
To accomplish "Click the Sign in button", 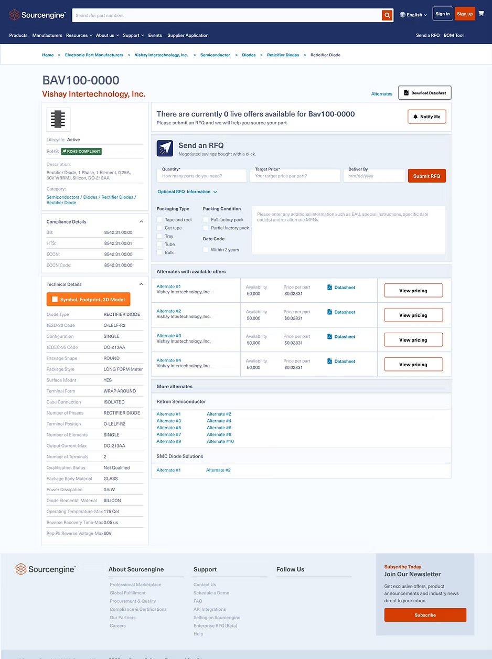I will coord(443,14).
